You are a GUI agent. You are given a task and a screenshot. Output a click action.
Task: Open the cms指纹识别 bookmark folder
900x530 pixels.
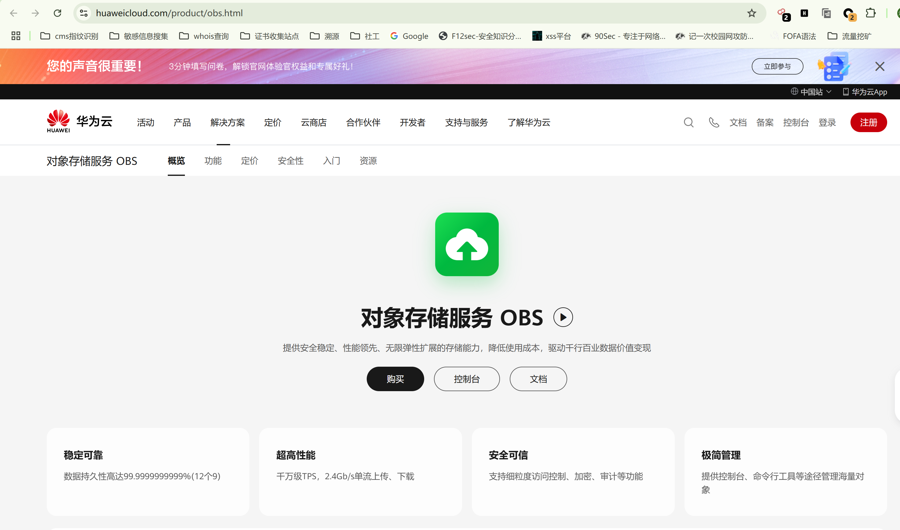(69, 36)
